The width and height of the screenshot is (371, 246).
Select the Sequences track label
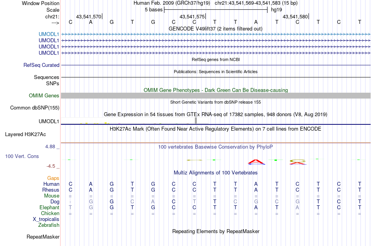click(x=46, y=77)
